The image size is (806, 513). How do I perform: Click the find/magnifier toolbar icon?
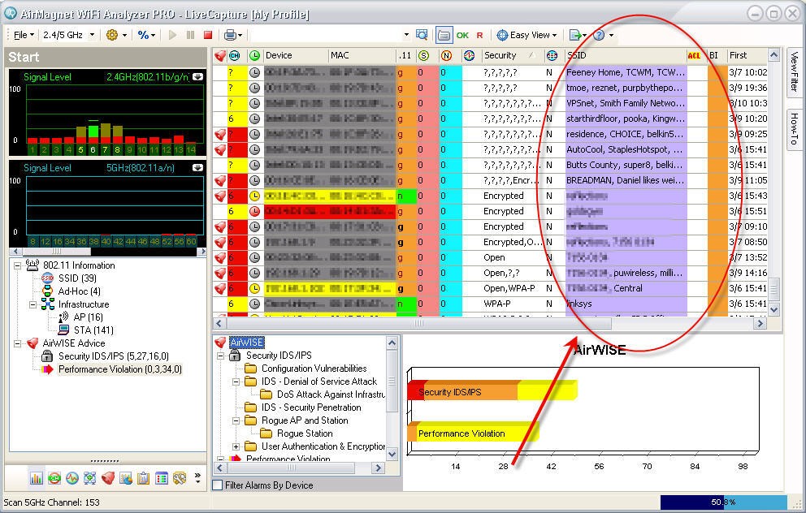422,35
